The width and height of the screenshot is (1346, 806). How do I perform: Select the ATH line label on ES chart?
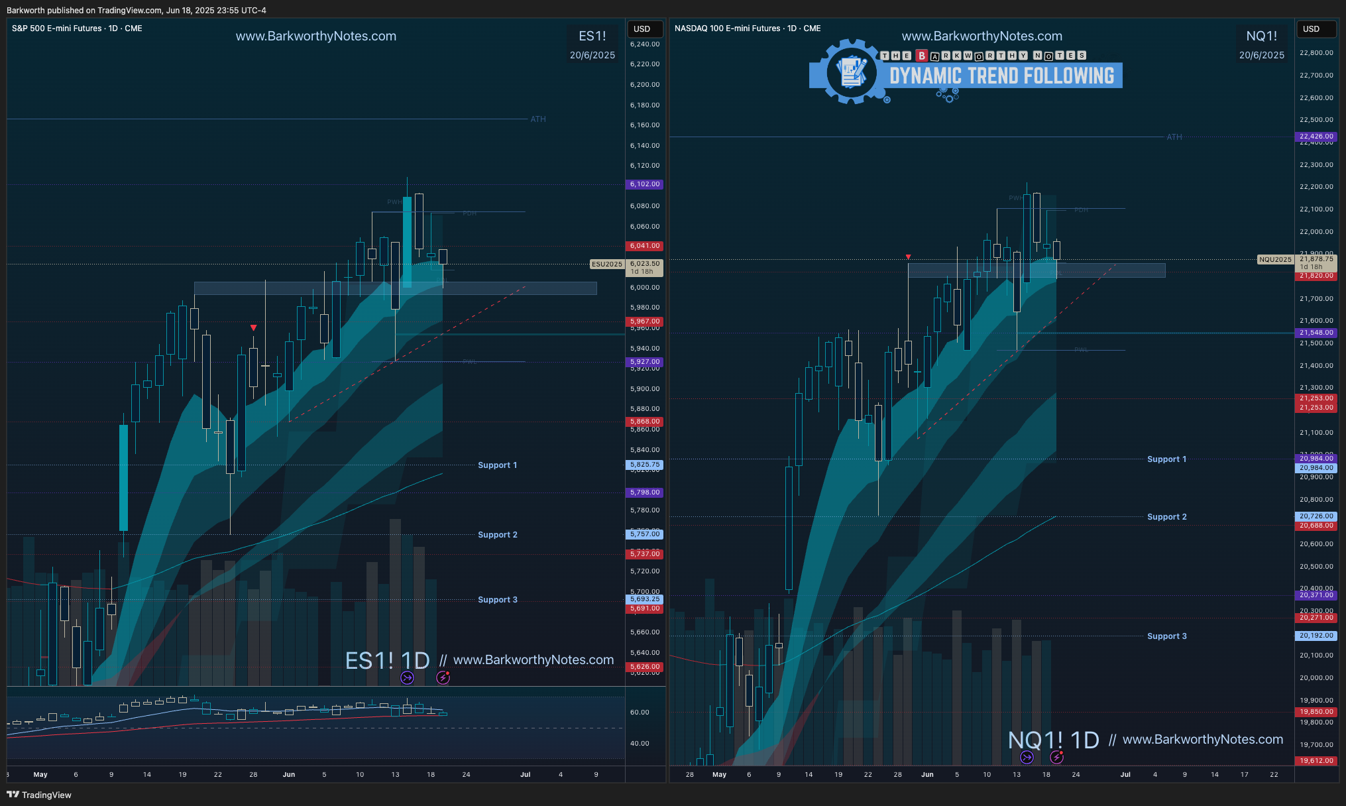(x=538, y=119)
